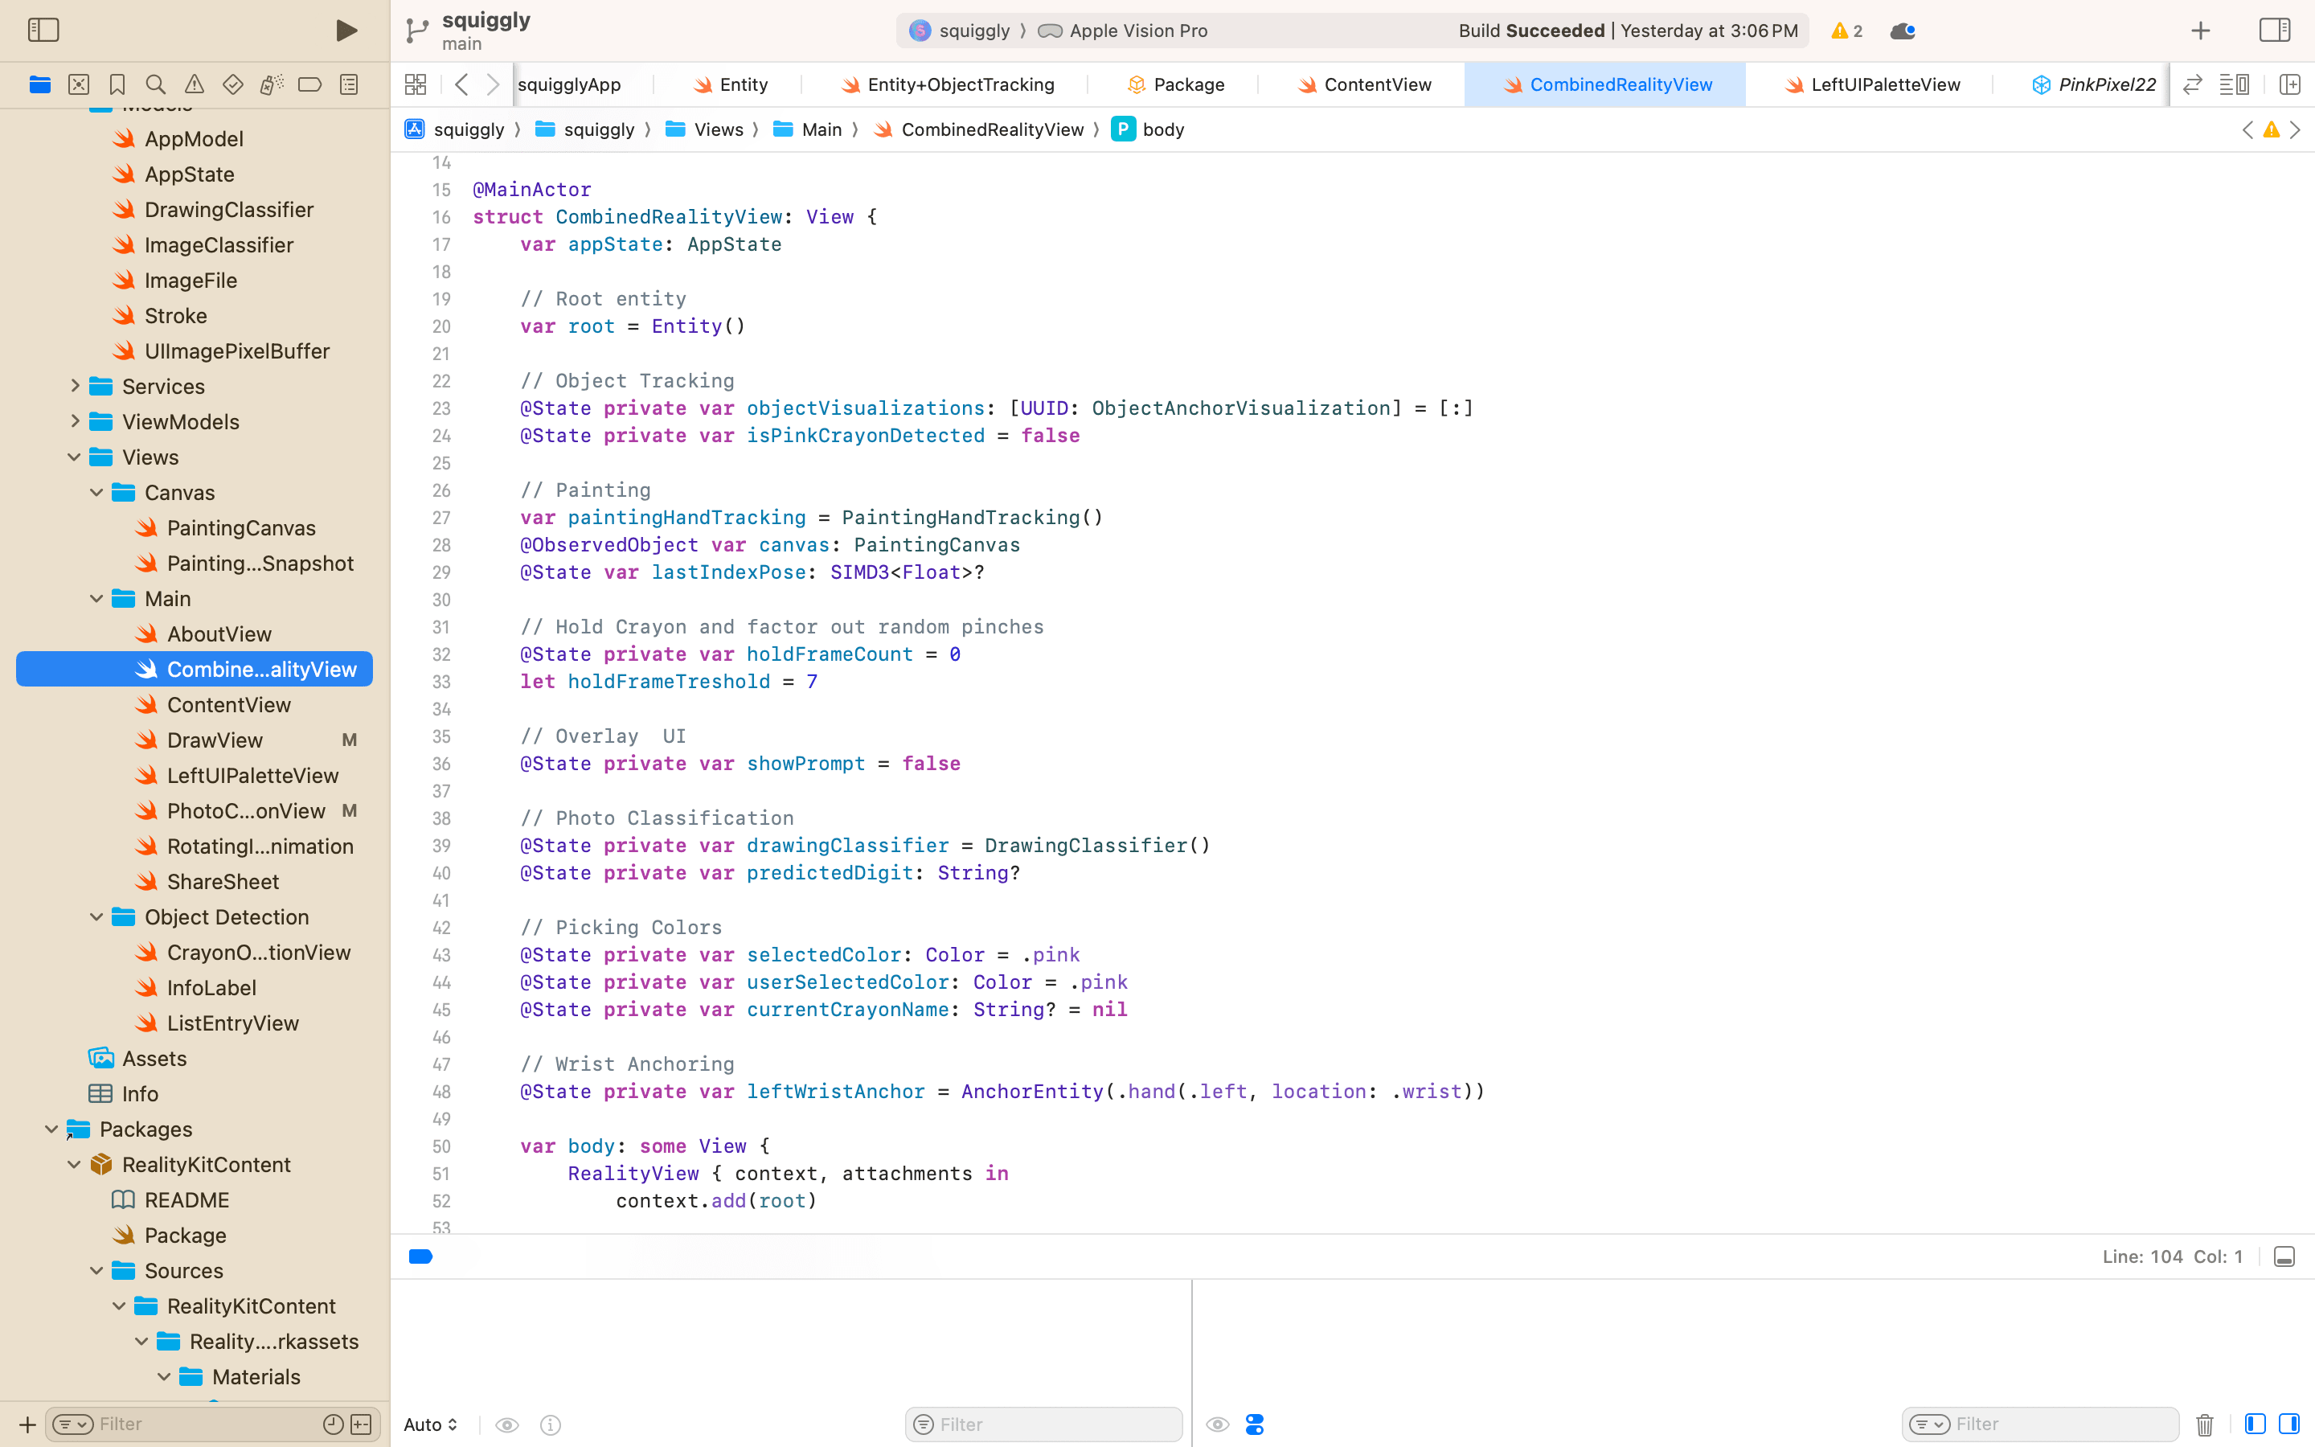Open the Find navigator magnifier icon

[155, 84]
